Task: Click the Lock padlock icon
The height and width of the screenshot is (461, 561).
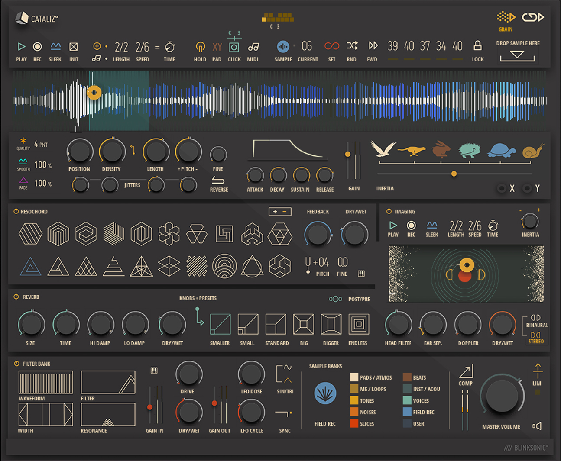Action: coord(477,46)
